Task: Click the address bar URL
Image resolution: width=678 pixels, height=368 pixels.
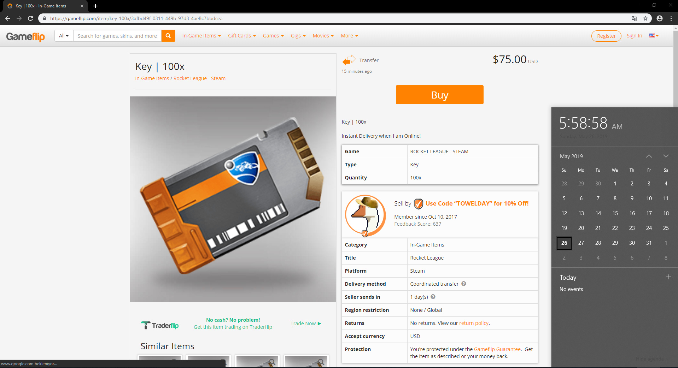Action: click(136, 18)
